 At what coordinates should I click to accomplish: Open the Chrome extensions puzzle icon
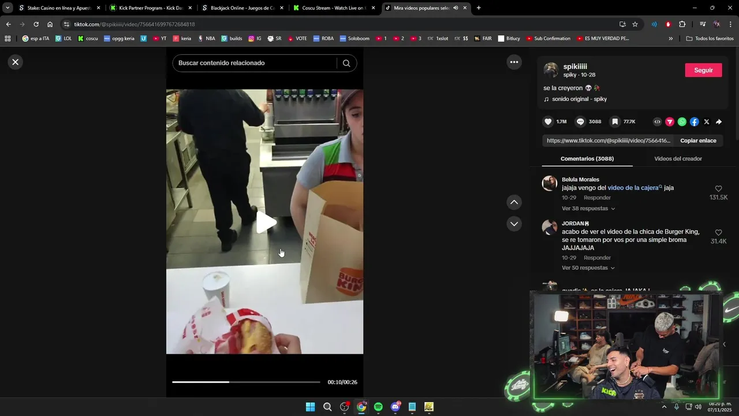point(682,24)
